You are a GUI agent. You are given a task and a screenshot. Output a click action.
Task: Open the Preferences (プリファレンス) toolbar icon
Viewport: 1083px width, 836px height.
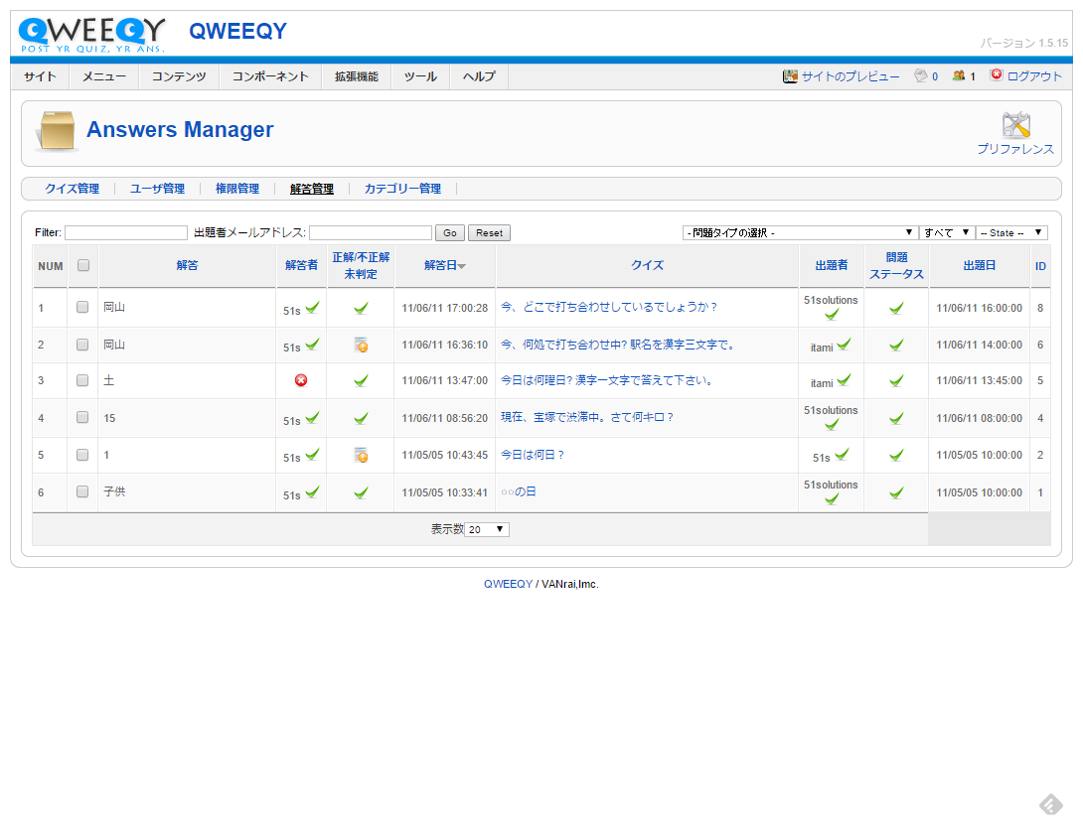click(1015, 126)
